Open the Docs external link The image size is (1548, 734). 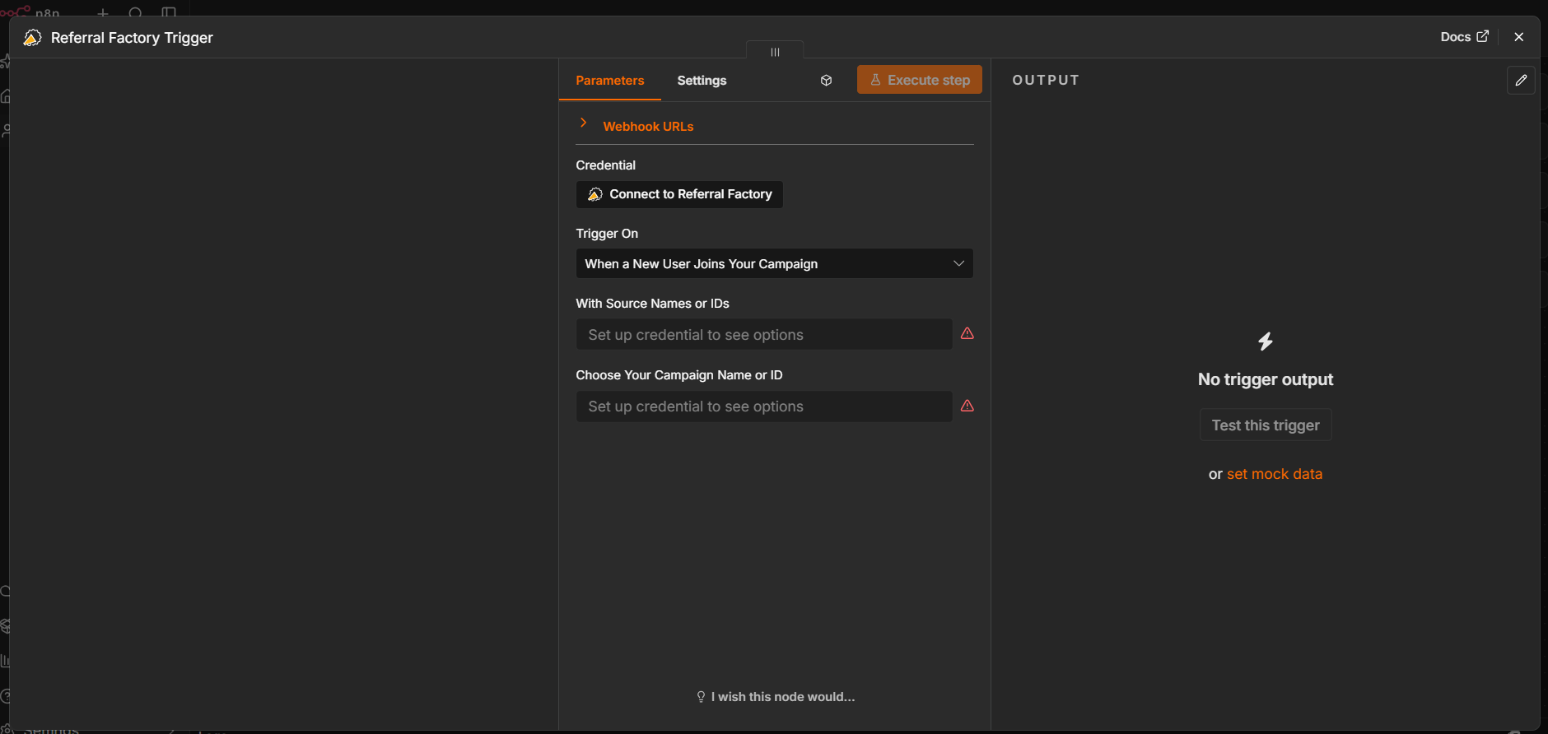click(x=1465, y=37)
